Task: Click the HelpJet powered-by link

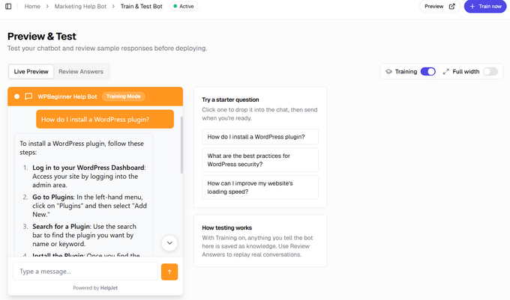Action: coord(109,288)
